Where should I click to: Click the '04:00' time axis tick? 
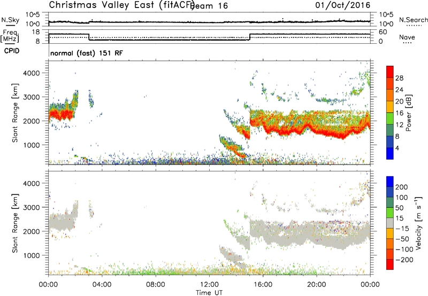click(x=102, y=285)
